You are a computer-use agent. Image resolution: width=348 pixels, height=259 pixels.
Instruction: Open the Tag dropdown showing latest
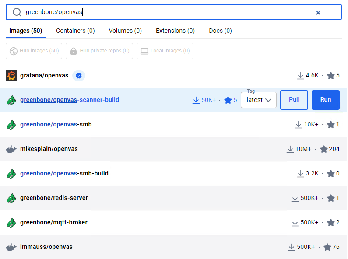259,100
